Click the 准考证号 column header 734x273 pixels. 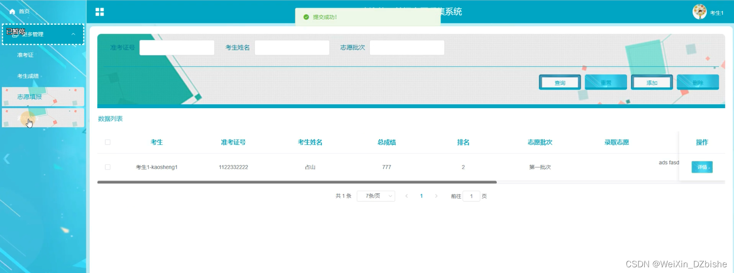click(x=233, y=142)
